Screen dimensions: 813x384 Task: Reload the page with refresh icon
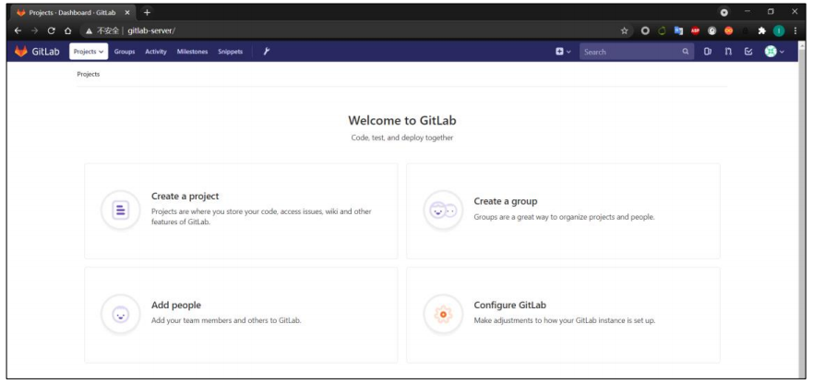pyautogui.click(x=51, y=30)
